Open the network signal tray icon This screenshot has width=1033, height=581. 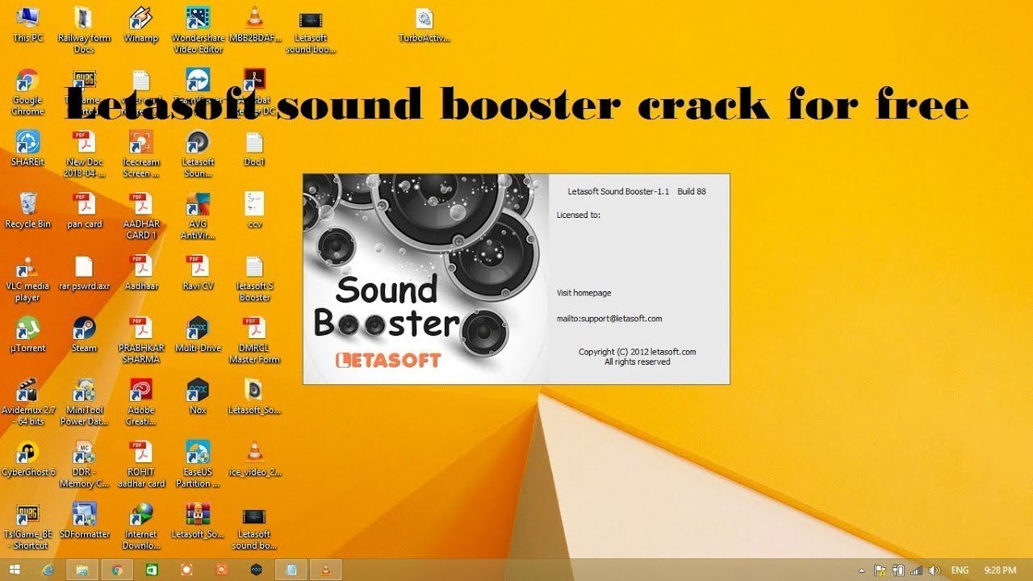(x=916, y=570)
